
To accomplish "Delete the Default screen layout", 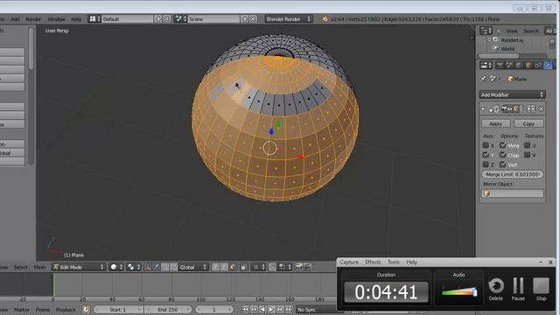I will click(167, 19).
